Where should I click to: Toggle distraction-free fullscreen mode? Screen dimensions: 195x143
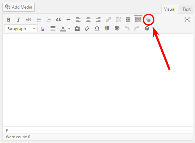click(x=187, y=19)
